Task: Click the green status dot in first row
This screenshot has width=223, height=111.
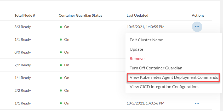Action: (61, 27)
